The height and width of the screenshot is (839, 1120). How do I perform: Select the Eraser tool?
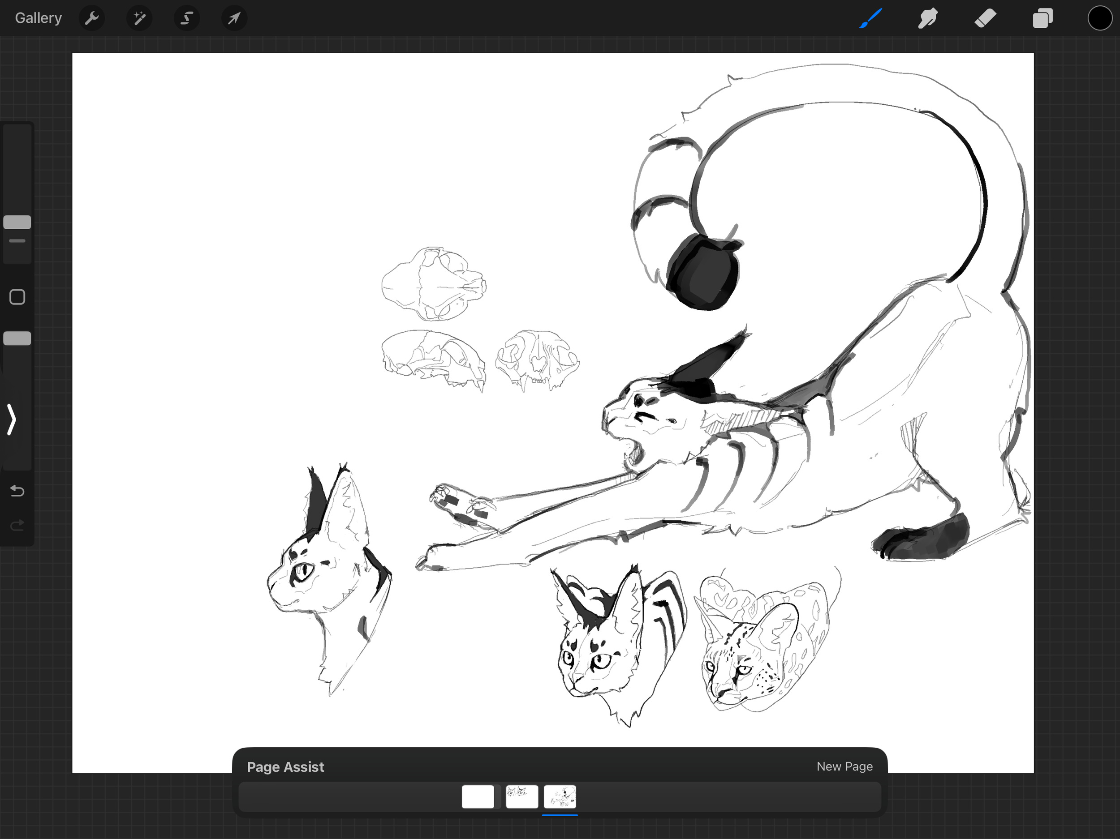(985, 19)
